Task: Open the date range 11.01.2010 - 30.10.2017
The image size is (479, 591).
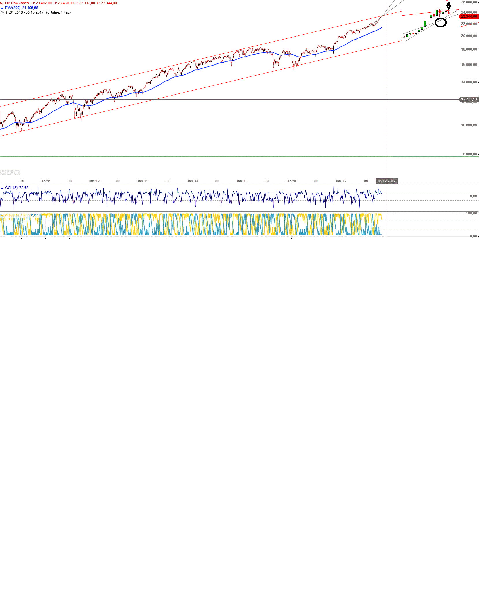Action: coord(25,12)
